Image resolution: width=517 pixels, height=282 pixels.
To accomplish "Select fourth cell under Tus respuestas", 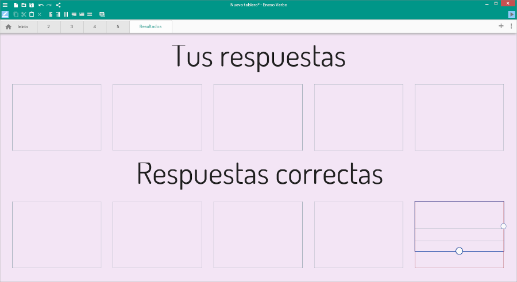I will point(358,117).
